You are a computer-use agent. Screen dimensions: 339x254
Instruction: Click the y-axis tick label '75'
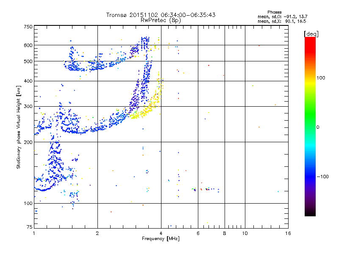[x=30, y=227]
